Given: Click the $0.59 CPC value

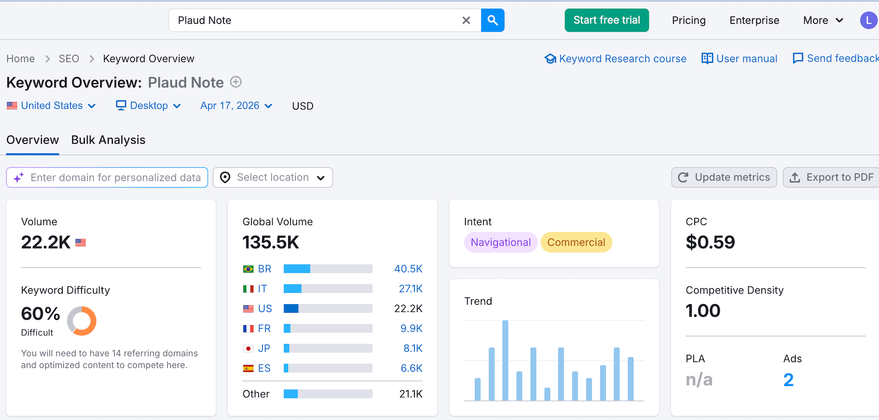Looking at the screenshot, I should [x=710, y=242].
